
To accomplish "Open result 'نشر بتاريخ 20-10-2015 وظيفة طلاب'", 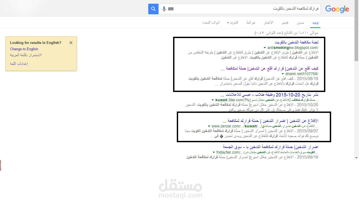I will coord(270,95).
